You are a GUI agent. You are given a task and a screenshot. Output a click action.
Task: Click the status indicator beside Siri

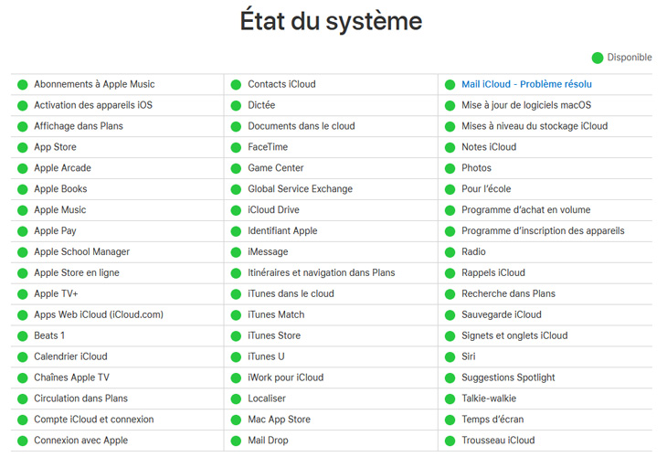click(450, 357)
